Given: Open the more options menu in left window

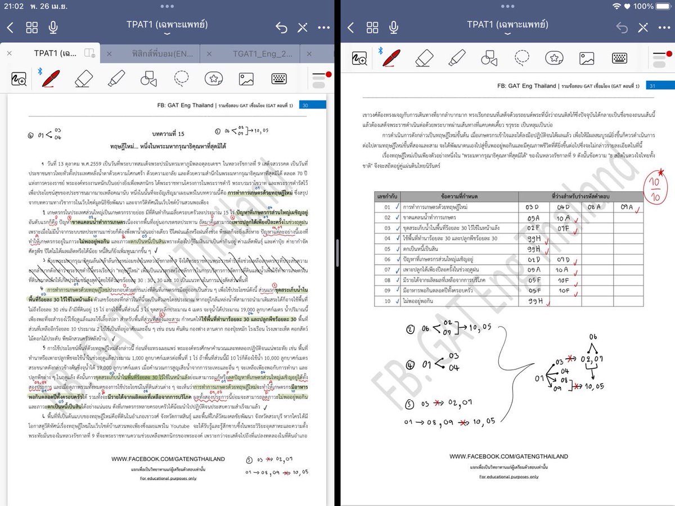Looking at the screenshot, I should click(324, 28).
